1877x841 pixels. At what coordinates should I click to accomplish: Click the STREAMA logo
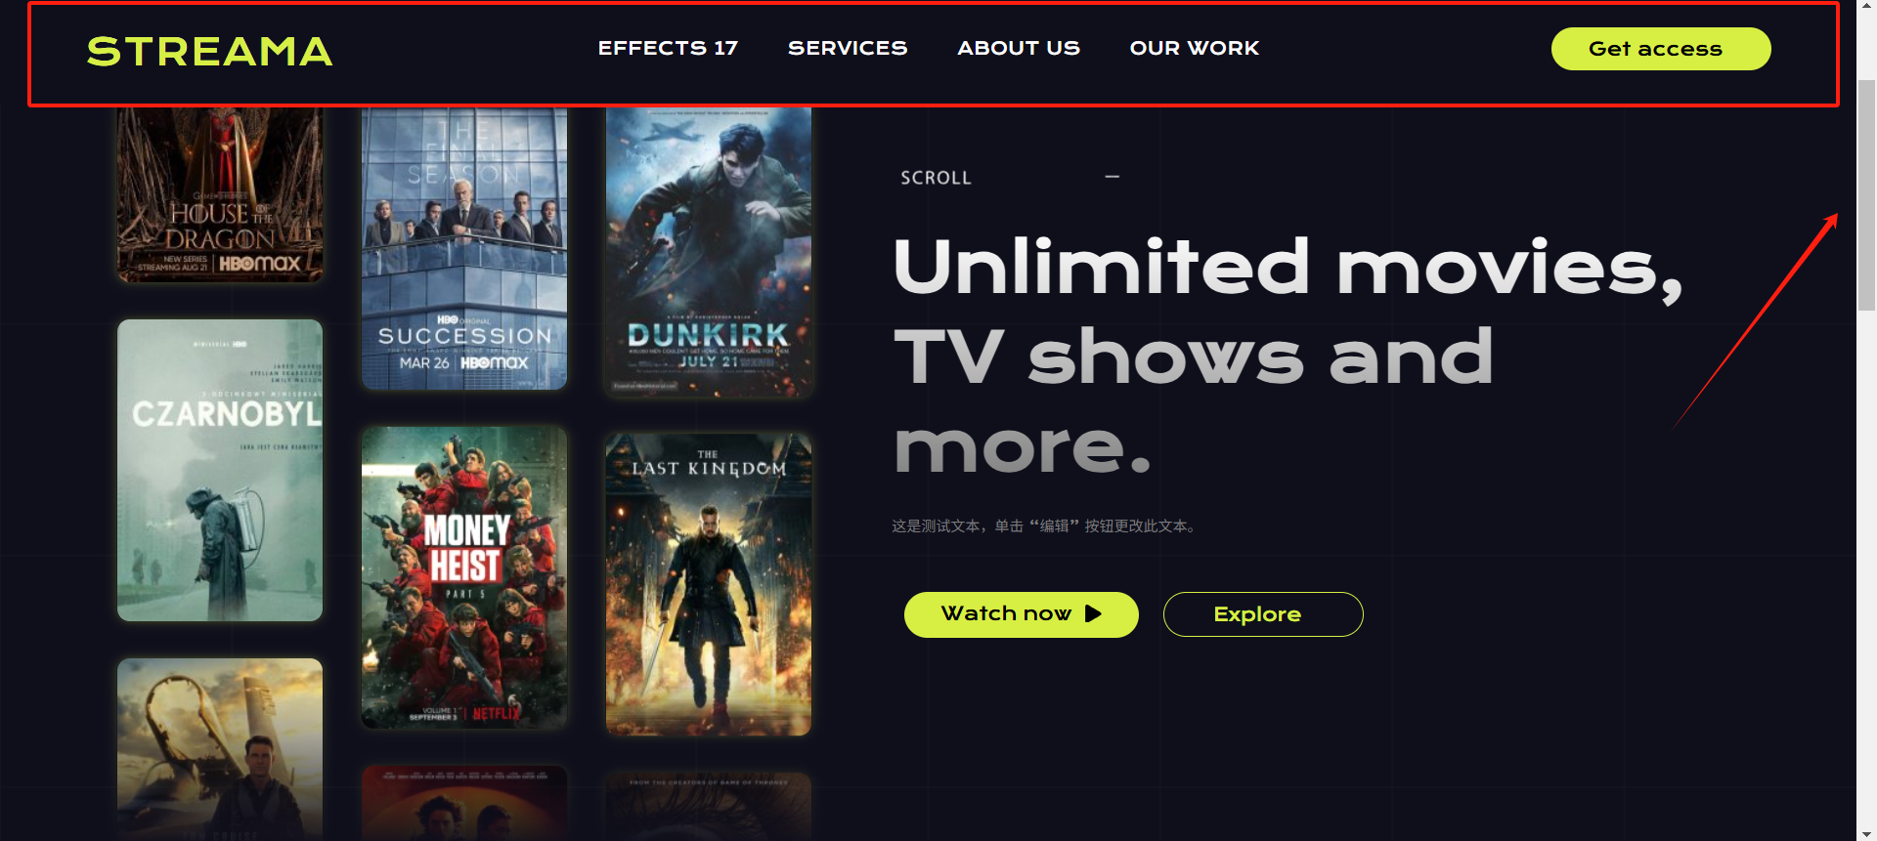point(209,52)
